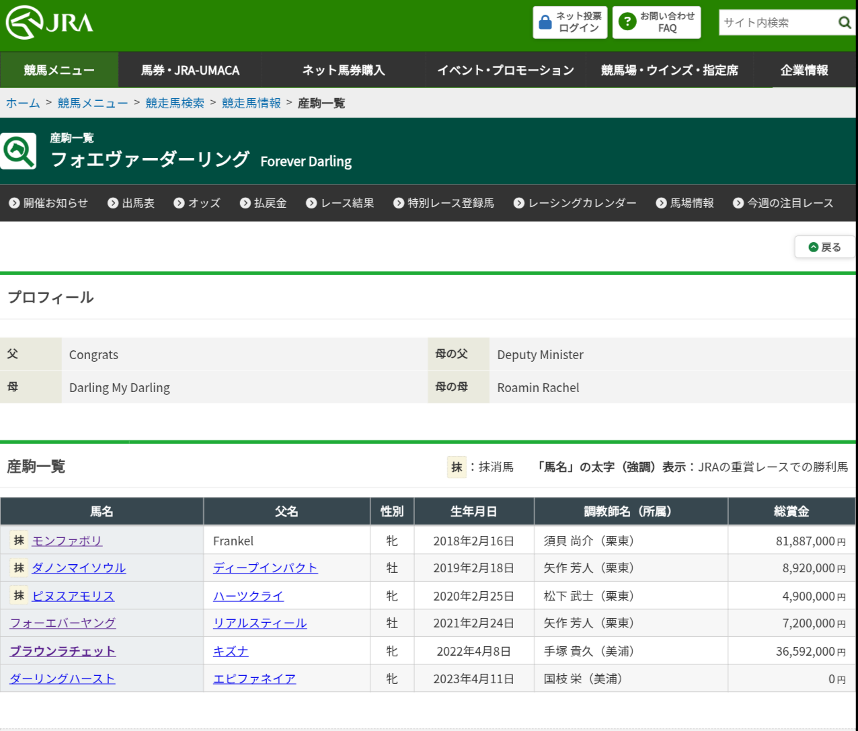Open 払戻金 in the sub navigation
This screenshot has width=858, height=731.
coord(264,203)
